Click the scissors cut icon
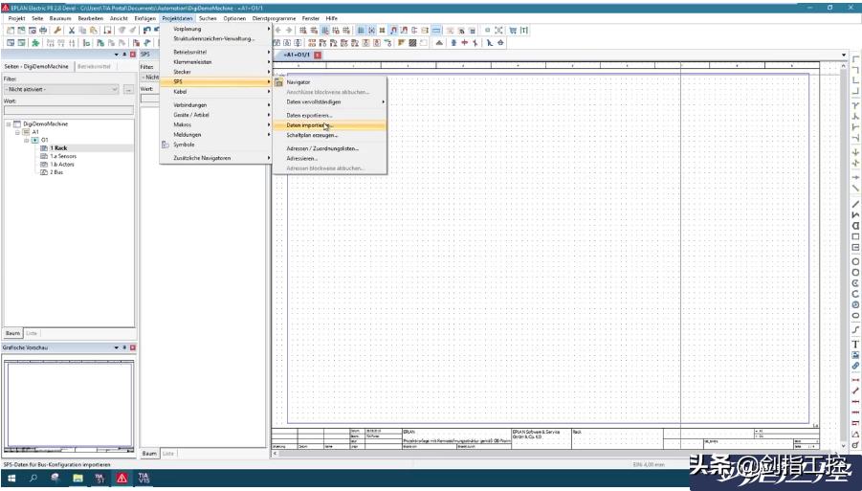 (72, 31)
